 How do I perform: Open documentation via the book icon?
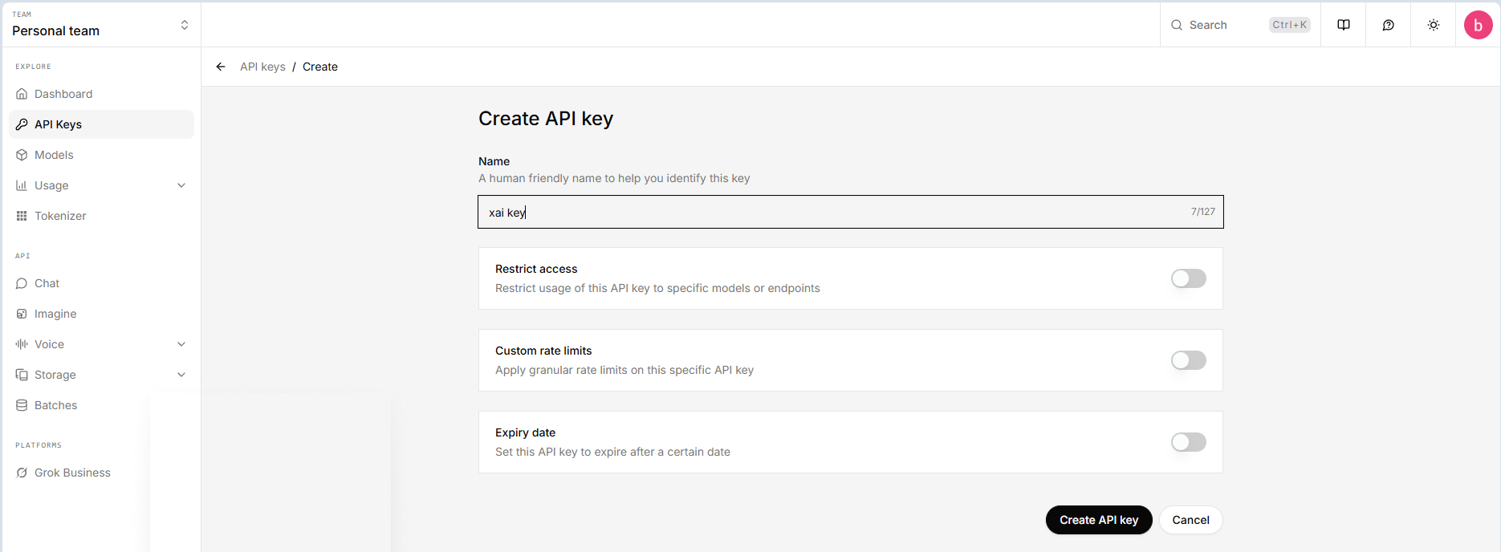pos(1343,25)
